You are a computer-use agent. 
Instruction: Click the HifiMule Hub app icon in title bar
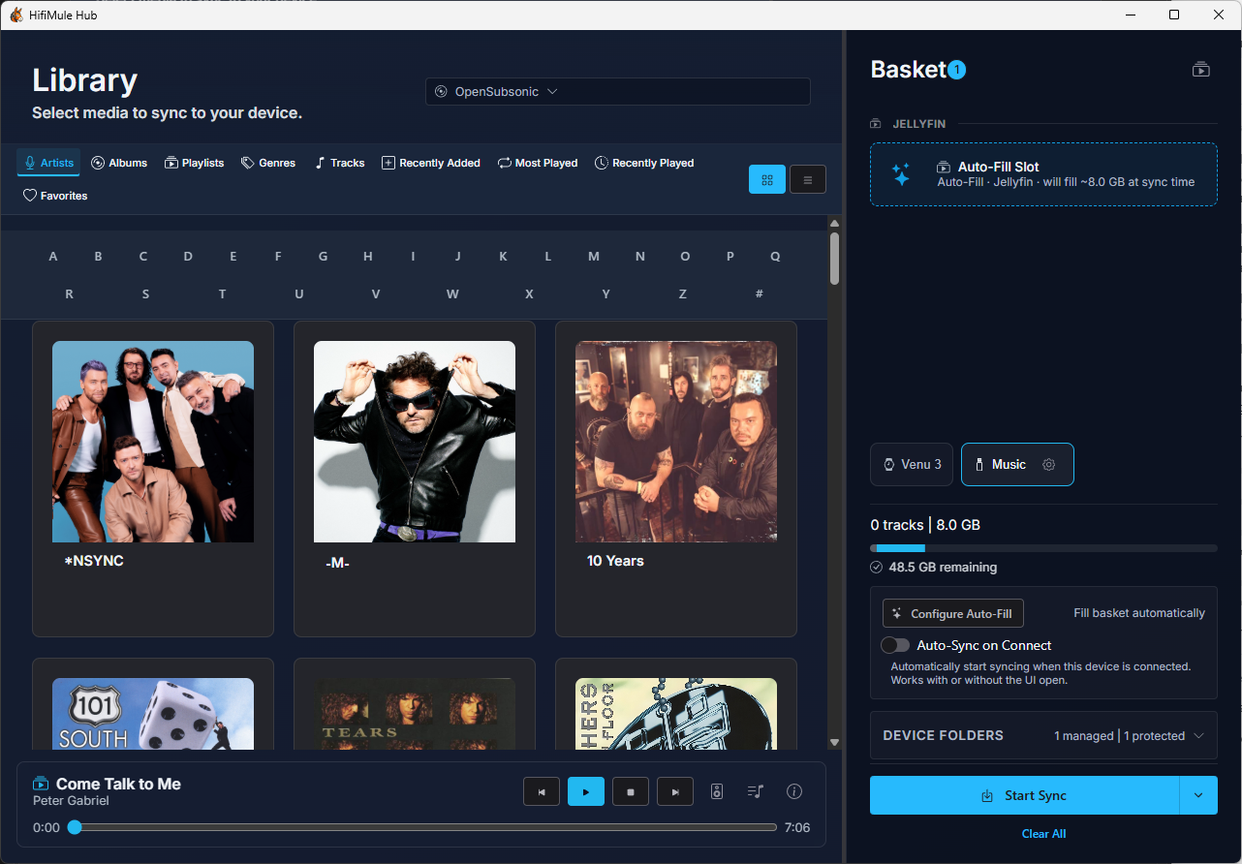point(16,15)
